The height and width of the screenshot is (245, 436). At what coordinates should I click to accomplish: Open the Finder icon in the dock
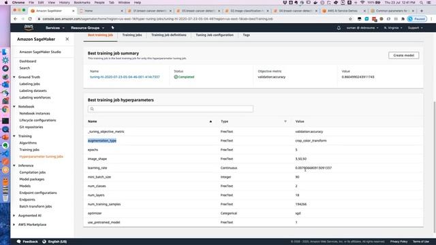pos(5,52)
